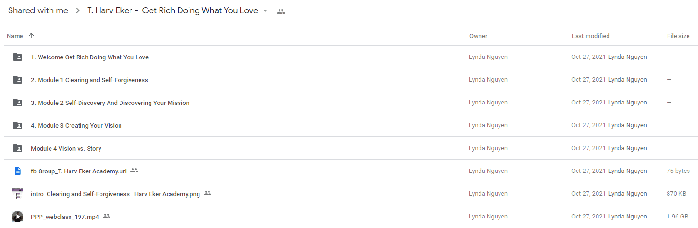Viewport: 698px width, 228px height.
Task: Click folder icon beside Module 2 Self-Discovery
Action: (18, 103)
